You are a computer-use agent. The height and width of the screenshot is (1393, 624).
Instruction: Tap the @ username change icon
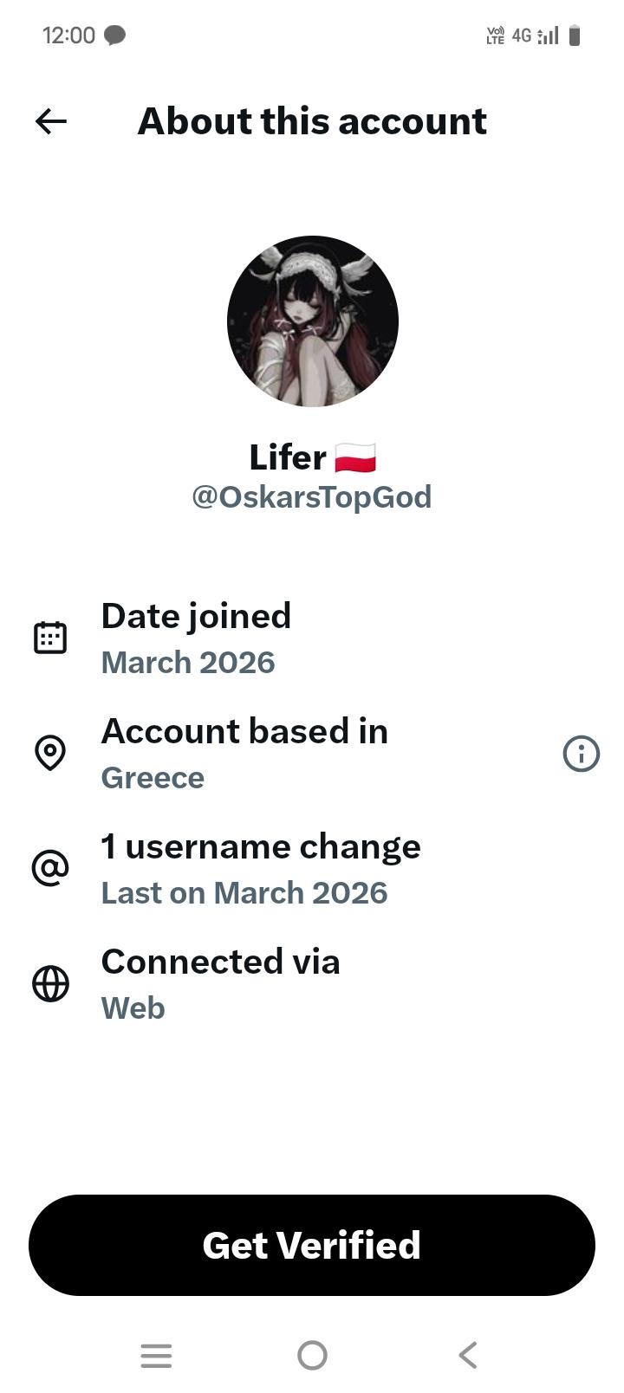(50, 868)
